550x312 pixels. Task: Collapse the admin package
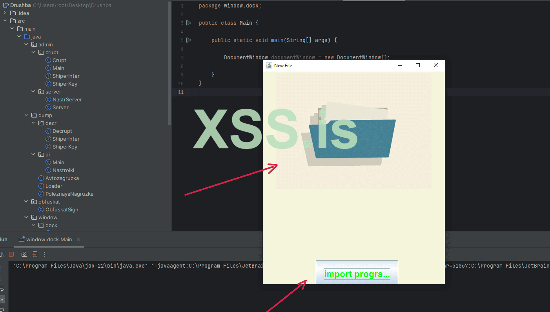26,44
